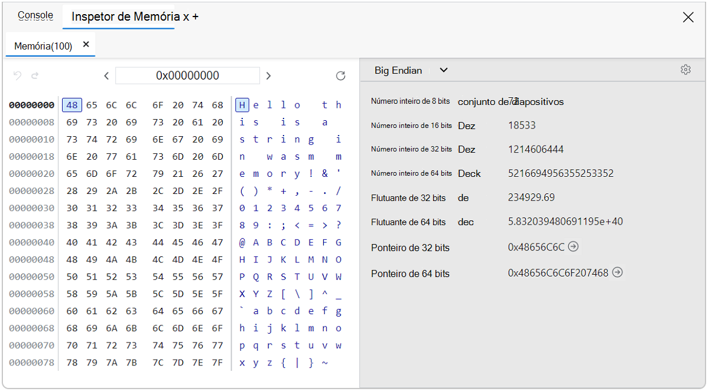This screenshot has width=709, height=392.
Task: Close the Memória(100) tab
Action: click(86, 44)
